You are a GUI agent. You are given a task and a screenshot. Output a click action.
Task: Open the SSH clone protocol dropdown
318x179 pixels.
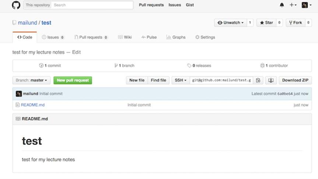tap(181, 80)
